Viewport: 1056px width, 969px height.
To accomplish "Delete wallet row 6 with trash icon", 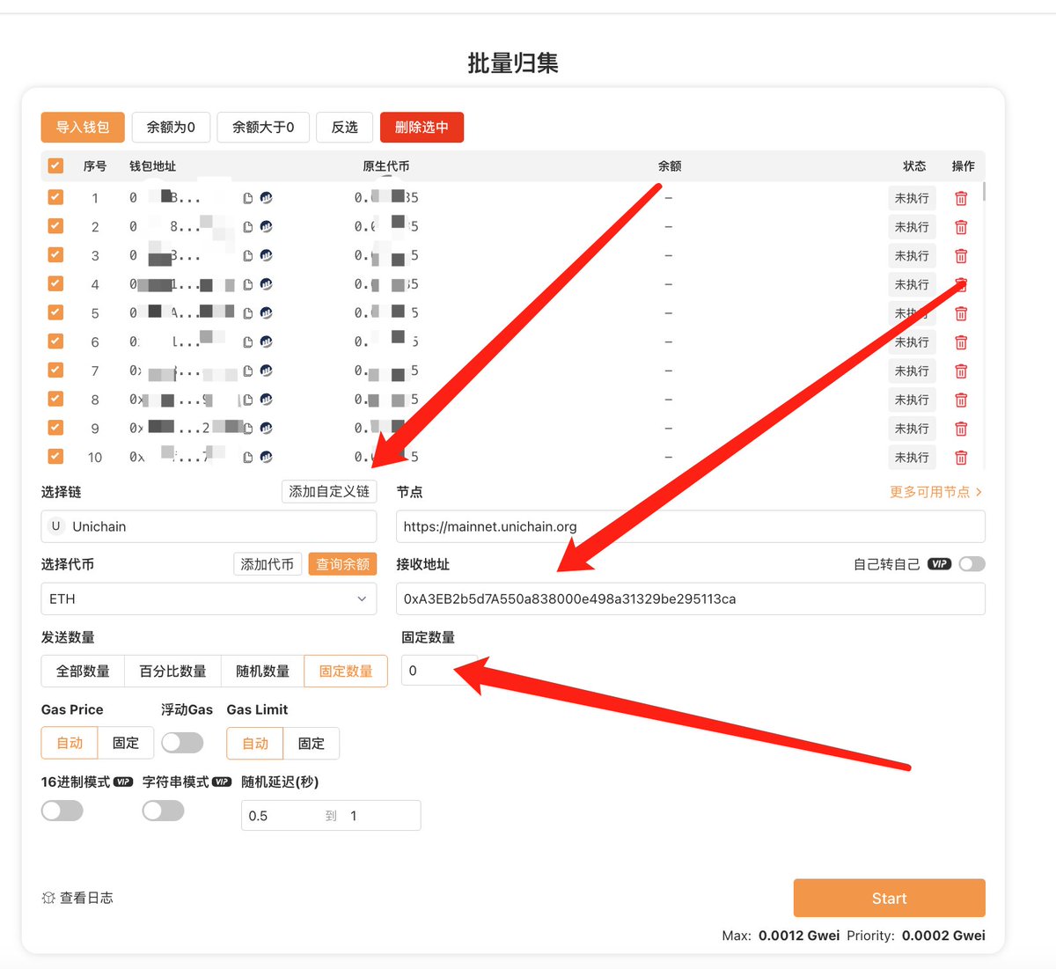I will coord(961,342).
